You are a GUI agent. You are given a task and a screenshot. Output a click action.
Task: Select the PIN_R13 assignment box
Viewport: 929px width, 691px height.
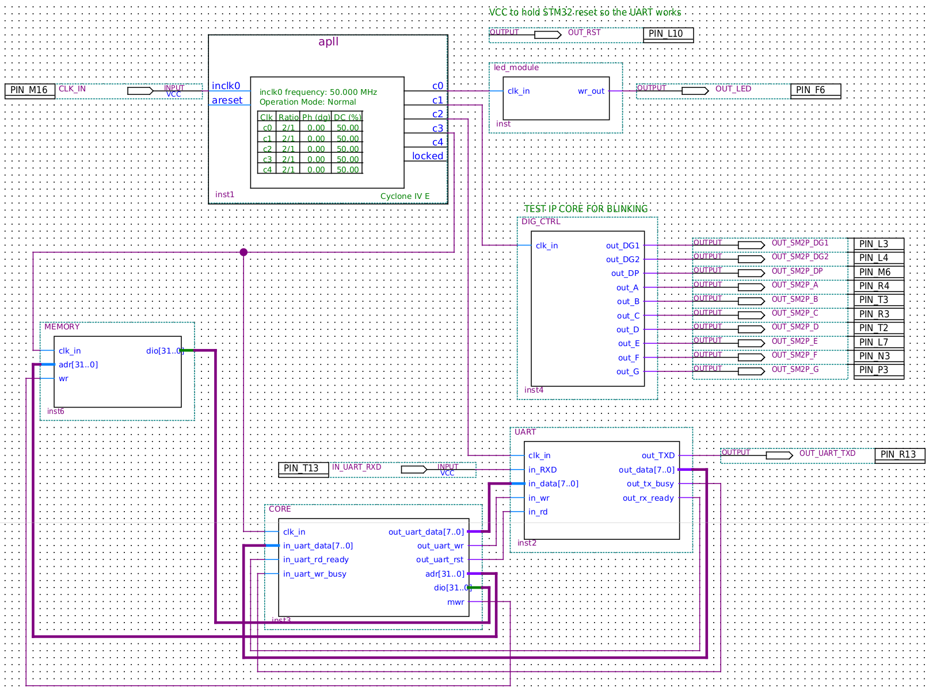coord(900,455)
